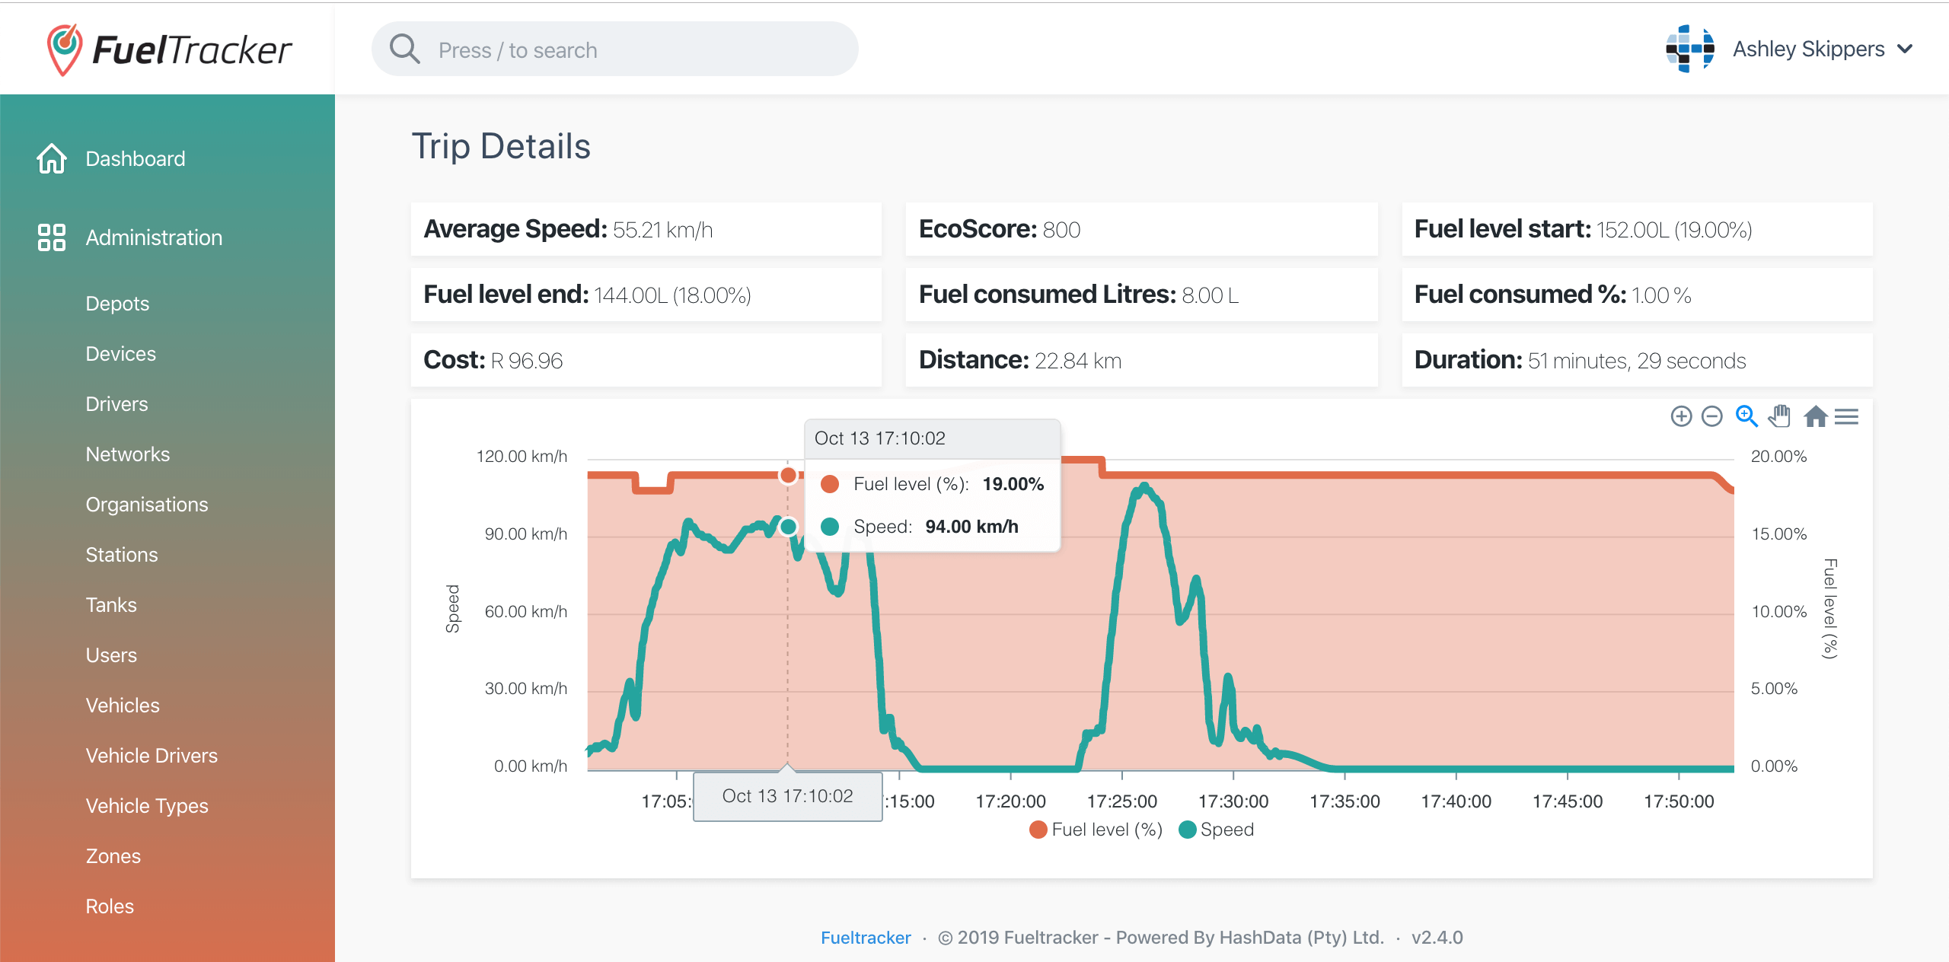Click the chart zoom out minus icon
This screenshot has height=962, width=1949.
coord(1711,416)
